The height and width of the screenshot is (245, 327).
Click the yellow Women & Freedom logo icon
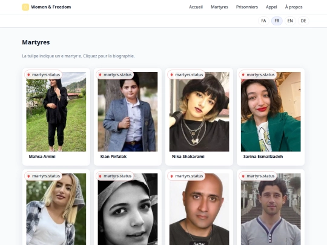(25, 7)
